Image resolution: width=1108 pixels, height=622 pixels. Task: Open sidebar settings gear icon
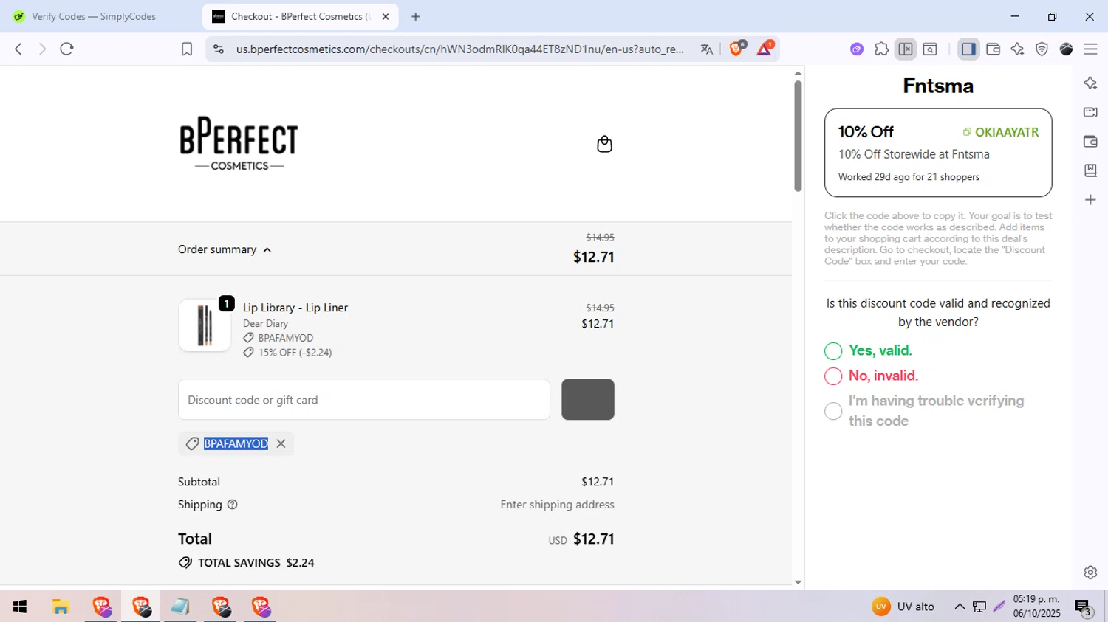(1090, 572)
